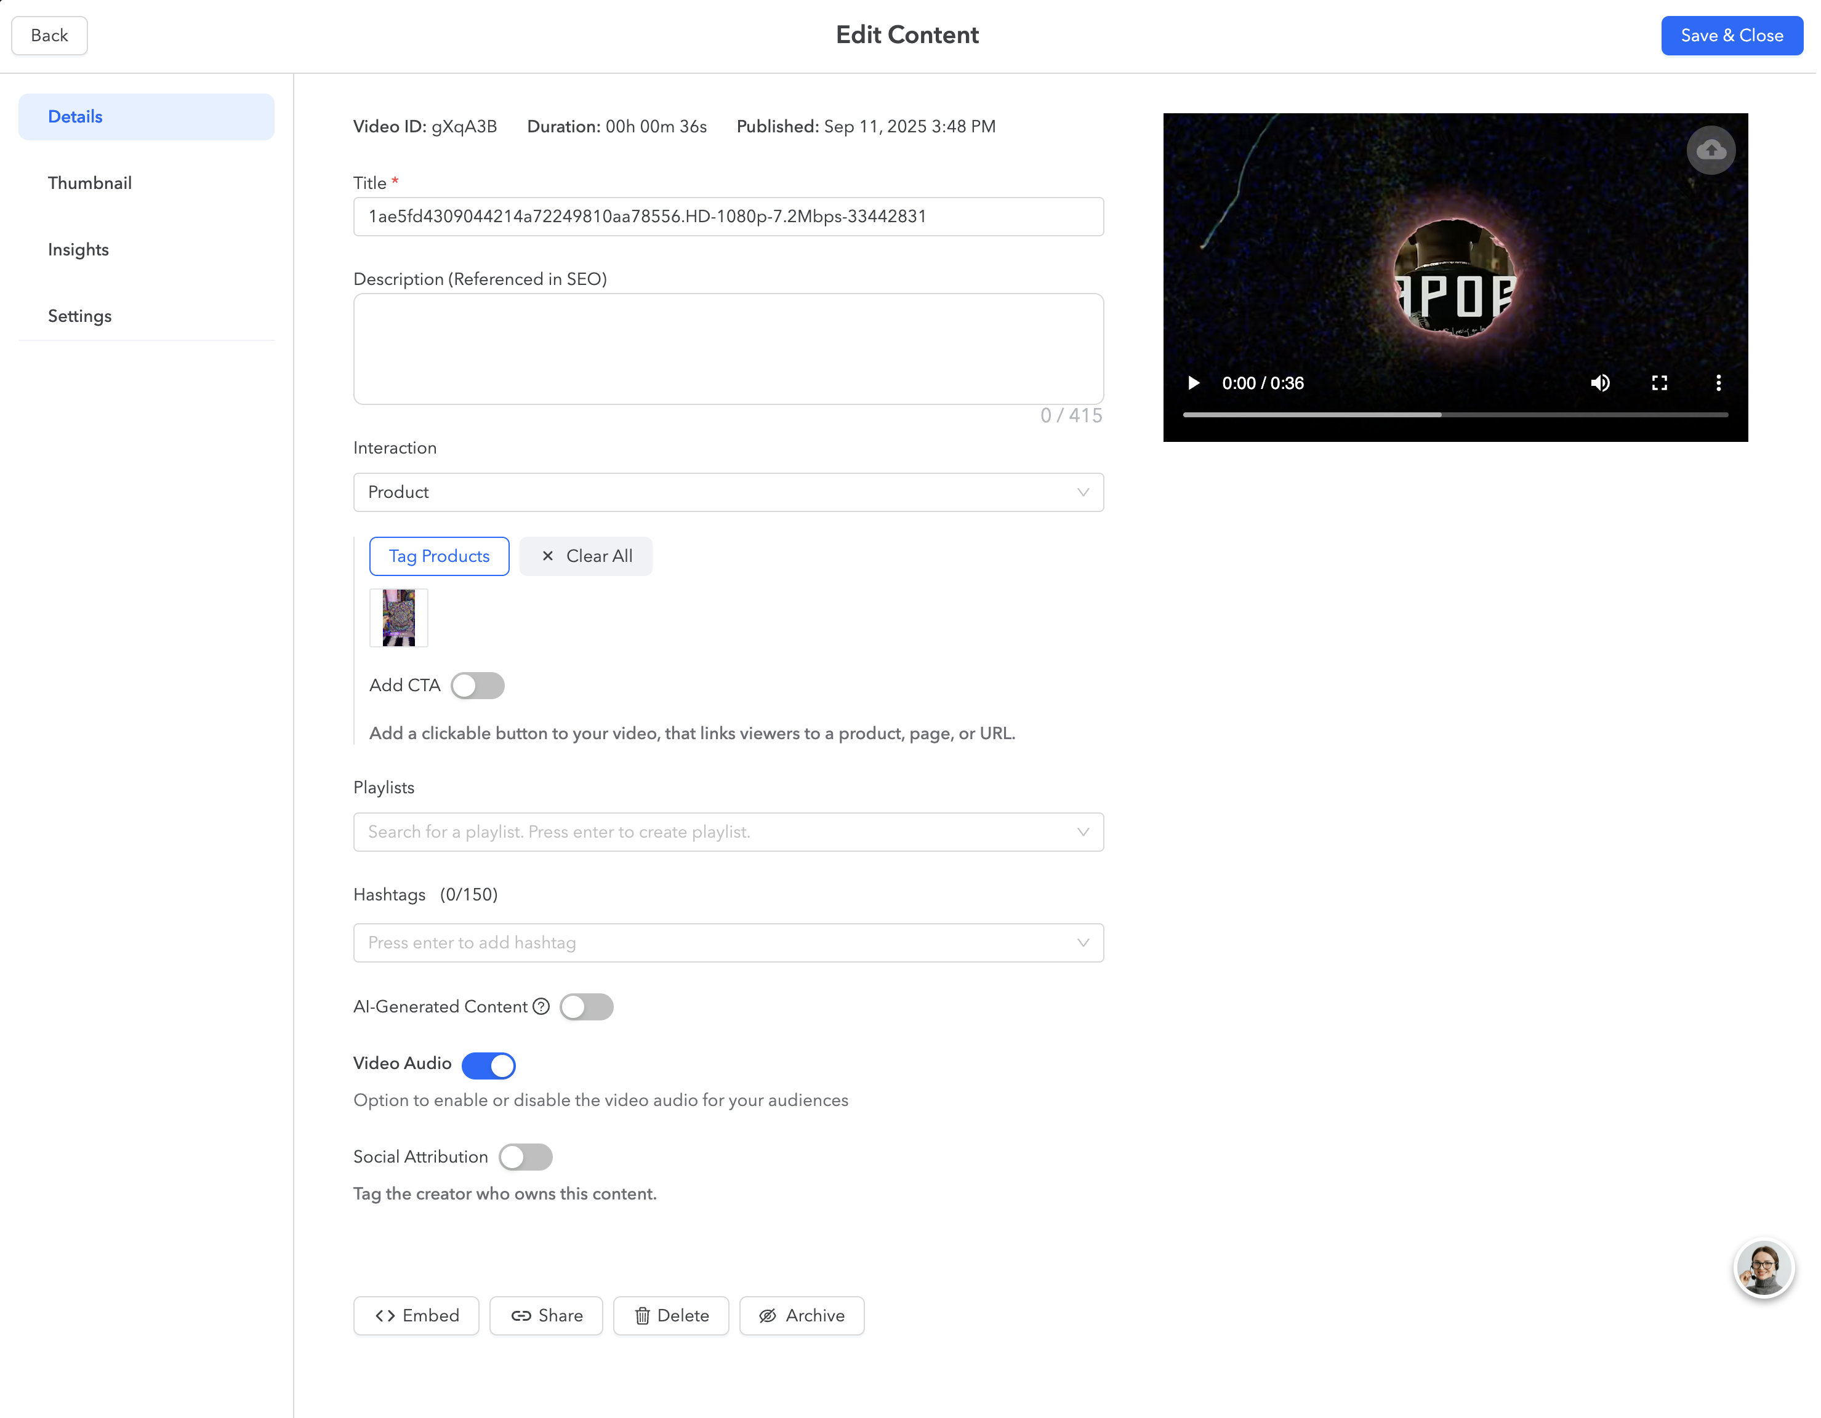Image resolution: width=1821 pixels, height=1418 pixels.
Task: Enable the Add CTA toggle
Action: click(478, 685)
